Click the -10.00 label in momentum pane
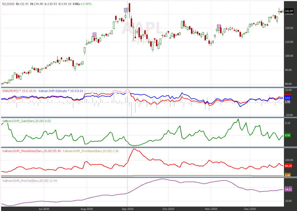This screenshot has height=211, width=297. (x=289, y=115)
